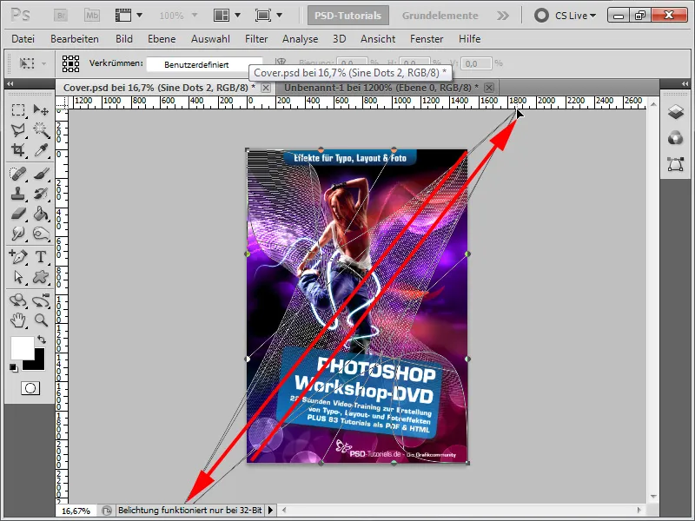This screenshot has height=521, width=695.
Task: Activate the Zoom tool
Action: pos(41,320)
